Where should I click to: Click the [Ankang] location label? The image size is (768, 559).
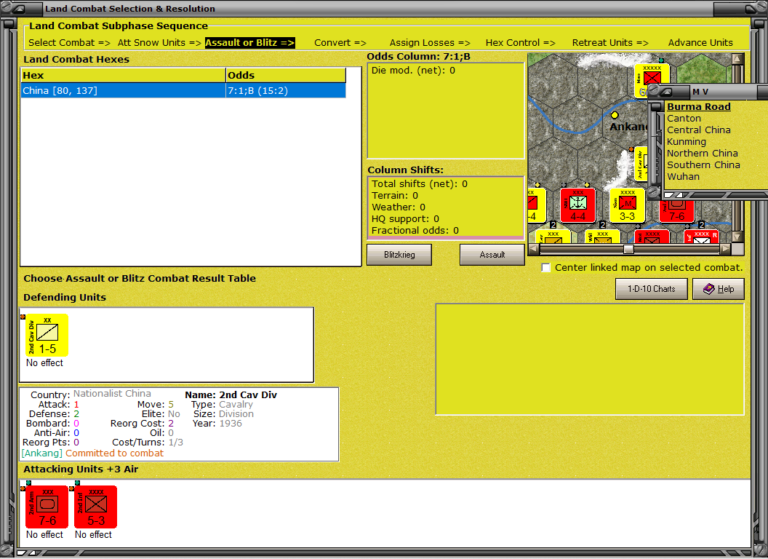point(41,453)
